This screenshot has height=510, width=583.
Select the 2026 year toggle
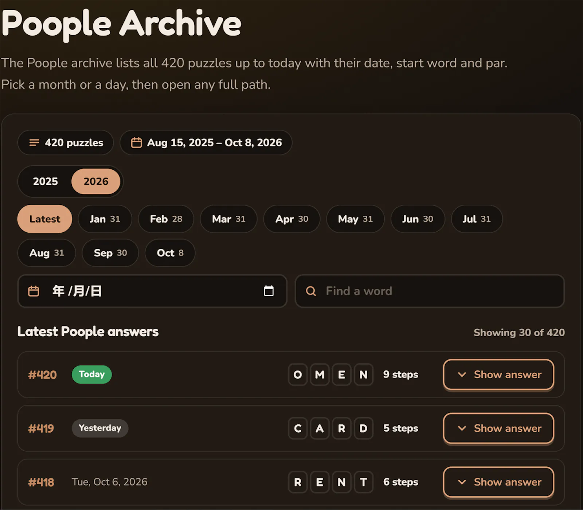click(96, 181)
